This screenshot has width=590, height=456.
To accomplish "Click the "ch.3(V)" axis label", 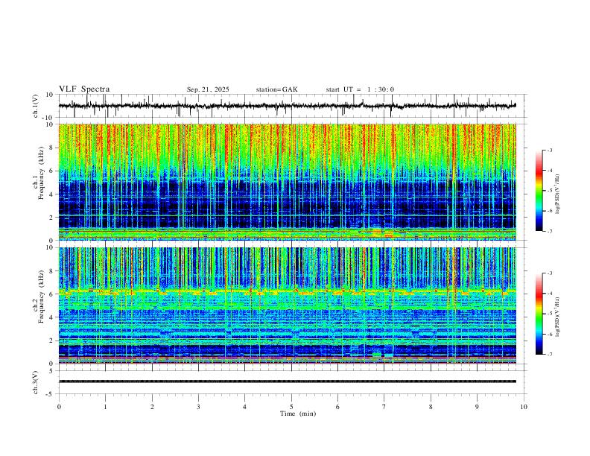I will pos(36,382).
